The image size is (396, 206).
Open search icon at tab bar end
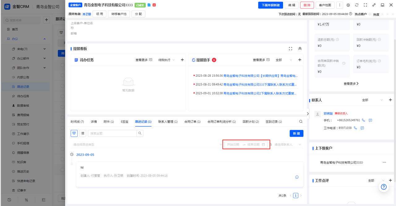pyautogui.click(x=301, y=122)
